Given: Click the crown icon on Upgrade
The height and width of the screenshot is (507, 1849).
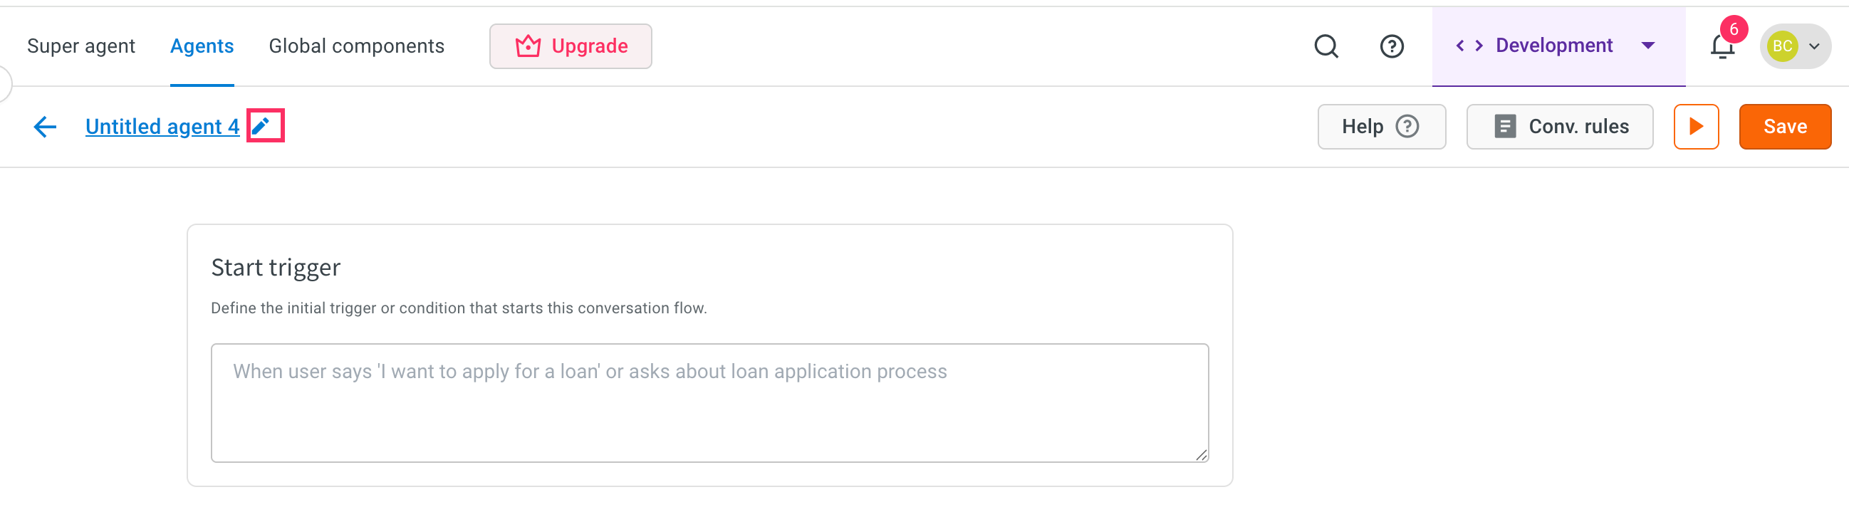Looking at the screenshot, I should point(528,46).
